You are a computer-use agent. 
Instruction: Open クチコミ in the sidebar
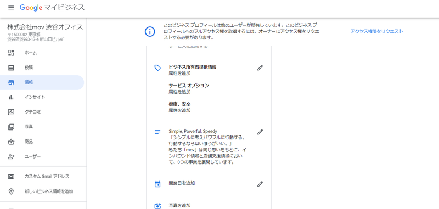[x=42, y=112]
